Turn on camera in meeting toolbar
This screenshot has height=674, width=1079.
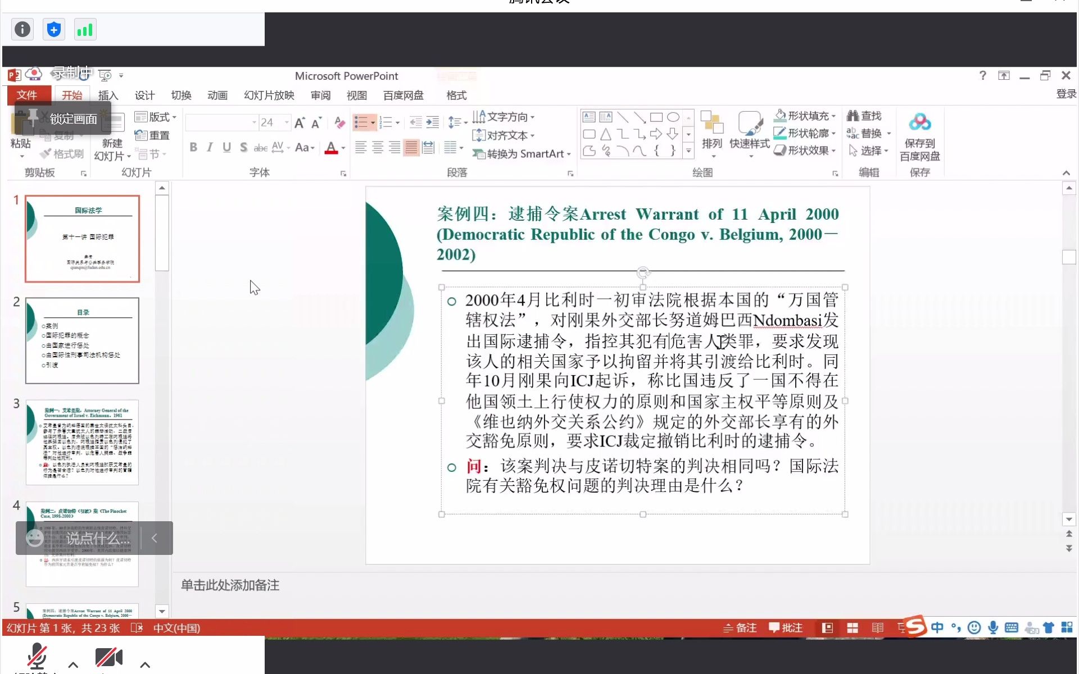(x=109, y=656)
